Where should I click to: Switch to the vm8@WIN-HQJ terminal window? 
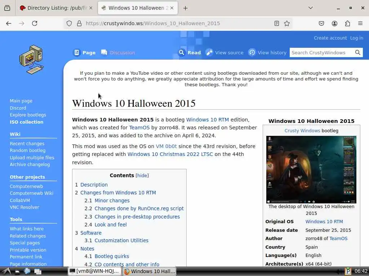95,271
